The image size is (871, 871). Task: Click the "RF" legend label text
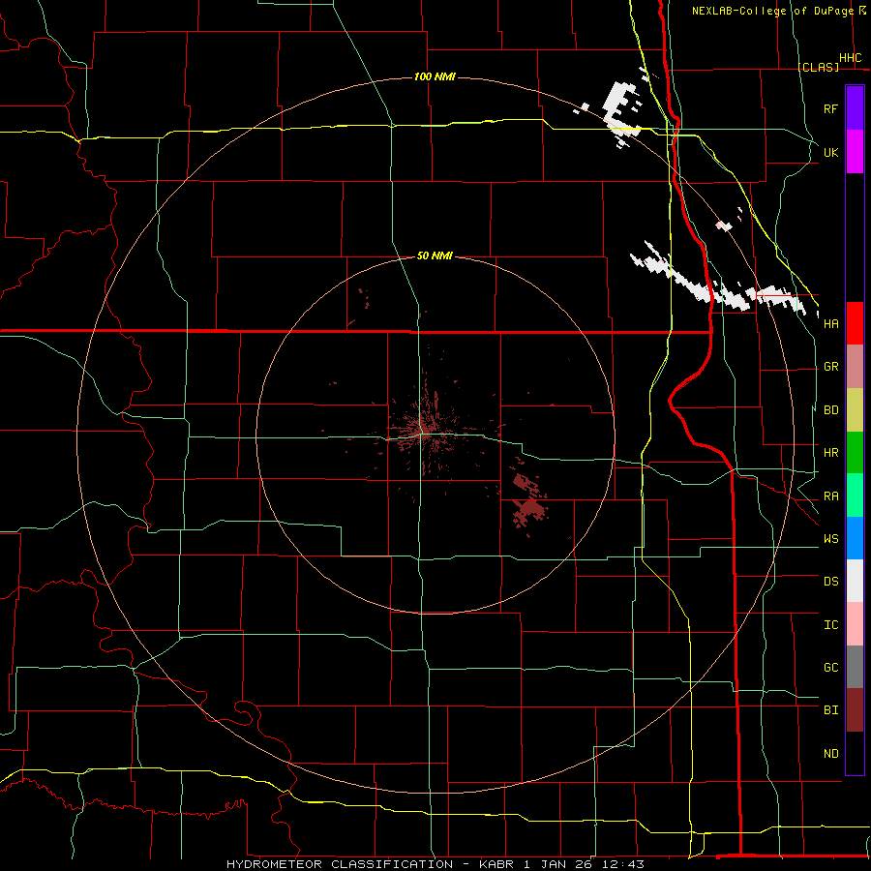830,108
